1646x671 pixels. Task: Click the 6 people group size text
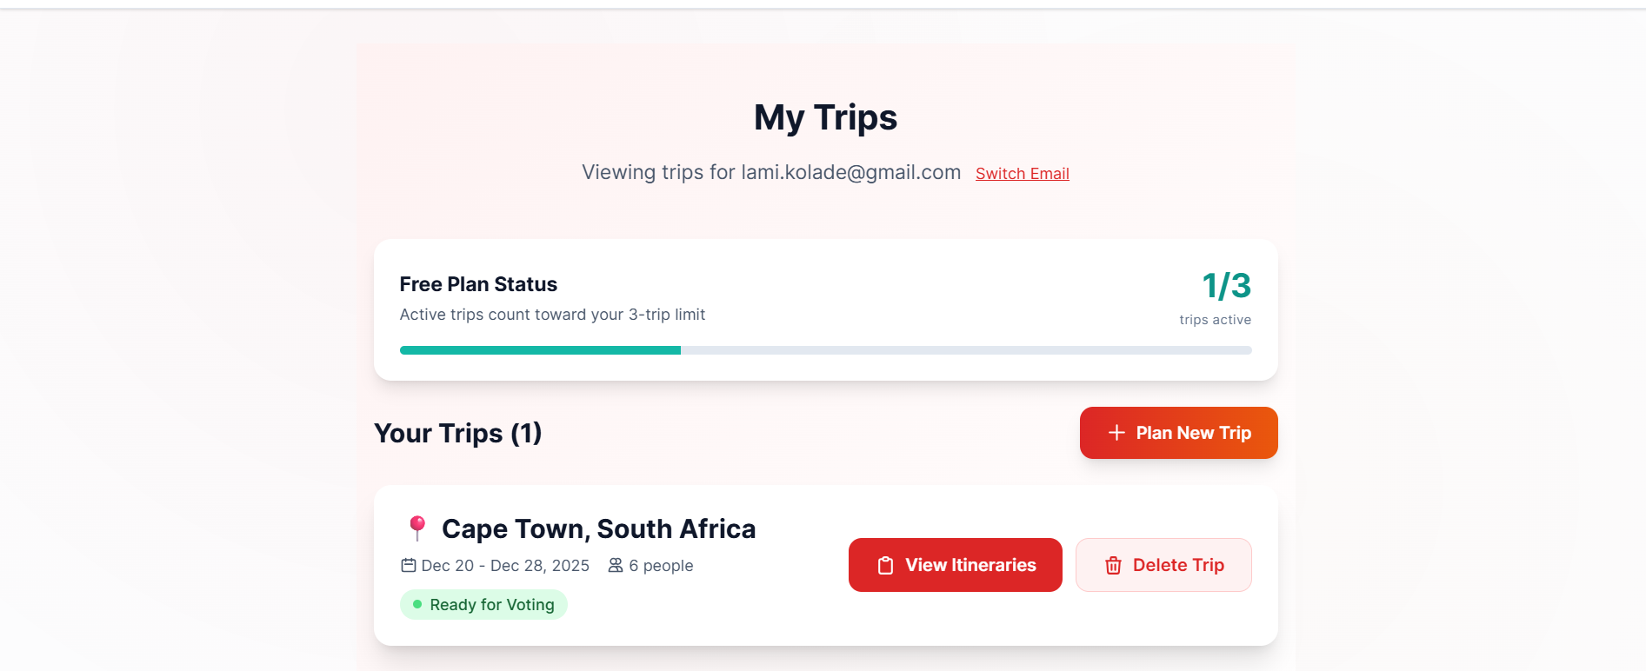coord(661,566)
